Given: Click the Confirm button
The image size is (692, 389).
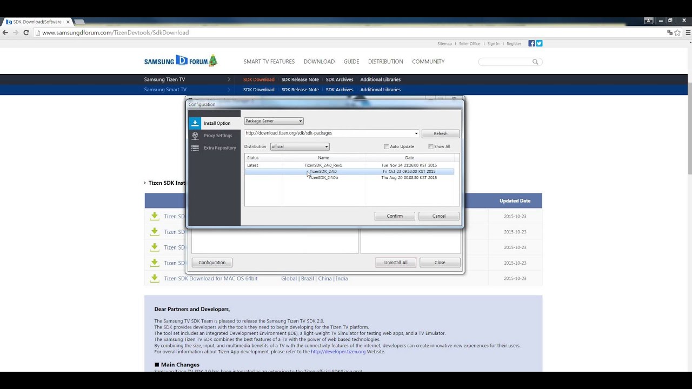Looking at the screenshot, I should coord(395,216).
